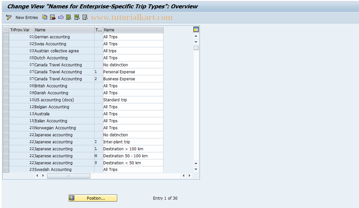Viewport: 359px width, 208px height.
Task: Click the Position... button
Action: pyautogui.click(x=93, y=198)
